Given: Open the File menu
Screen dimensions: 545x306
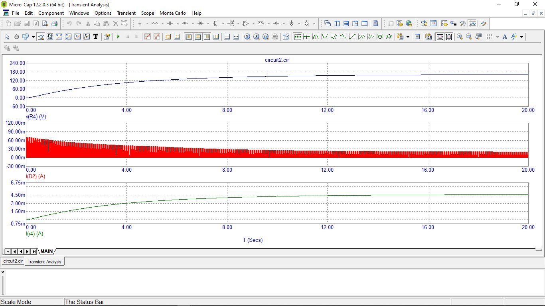Looking at the screenshot, I should tap(16, 13).
